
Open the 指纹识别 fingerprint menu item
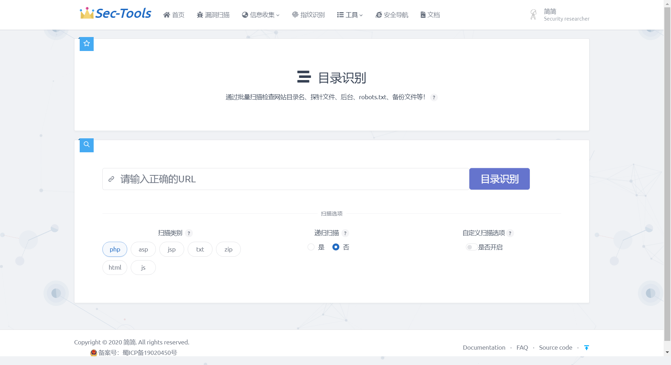308,15
